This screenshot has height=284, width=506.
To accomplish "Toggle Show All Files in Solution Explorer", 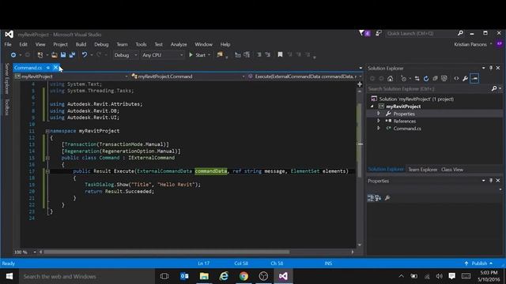I will click(444, 79).
